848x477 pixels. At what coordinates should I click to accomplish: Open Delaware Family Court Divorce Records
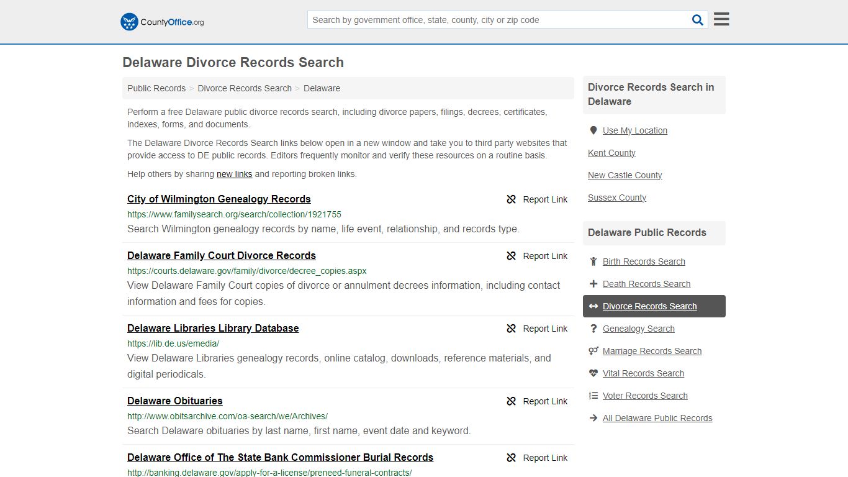[222, 255]
